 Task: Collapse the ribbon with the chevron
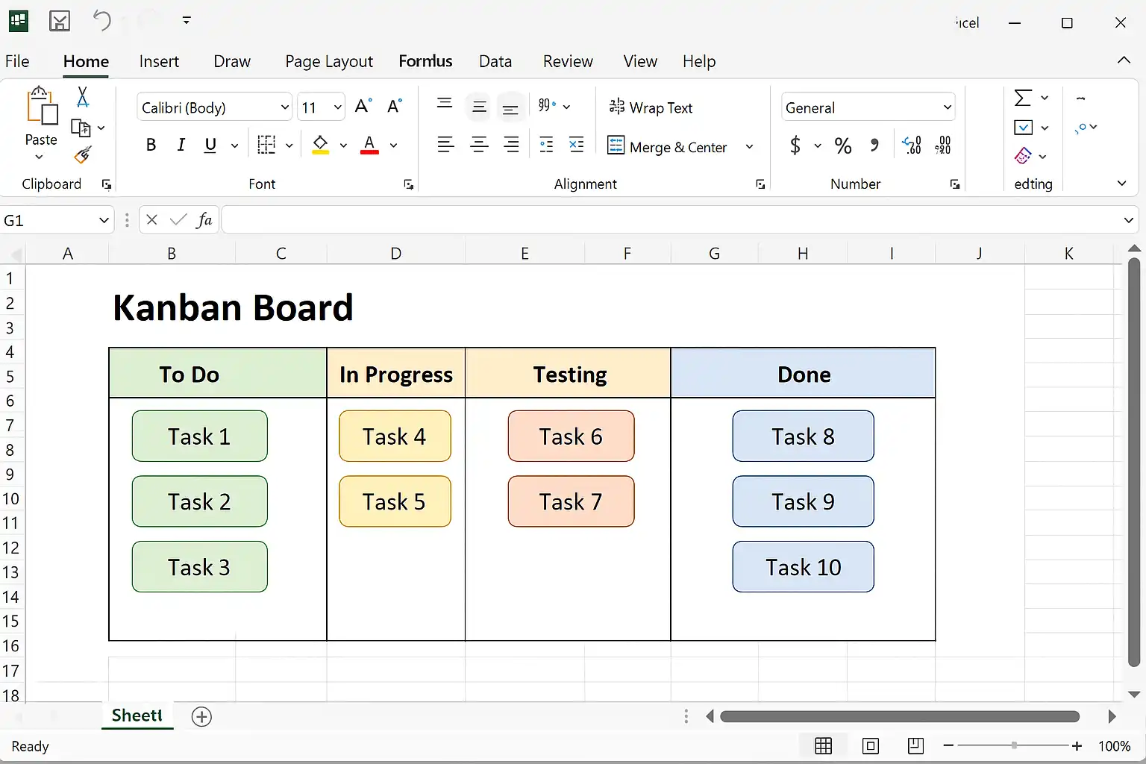click(1124, 60)
